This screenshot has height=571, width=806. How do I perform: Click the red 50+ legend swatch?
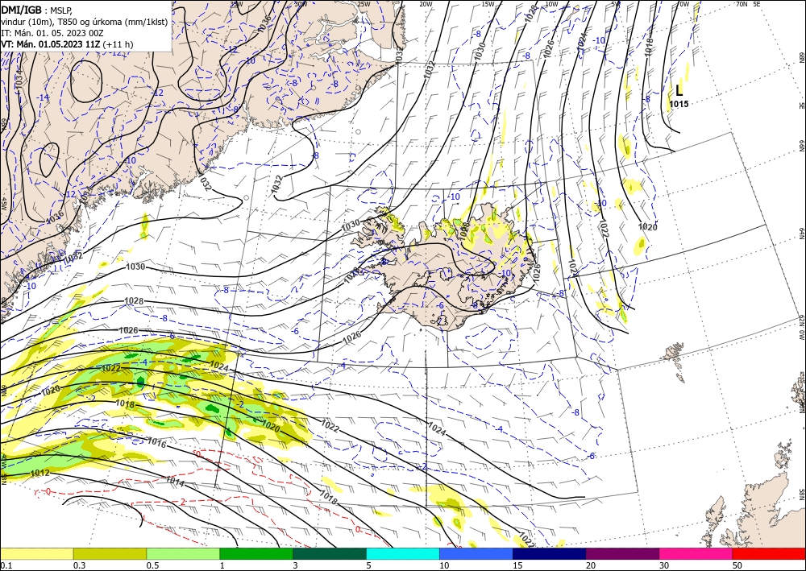pyautogui.click(x=769, y=553)
